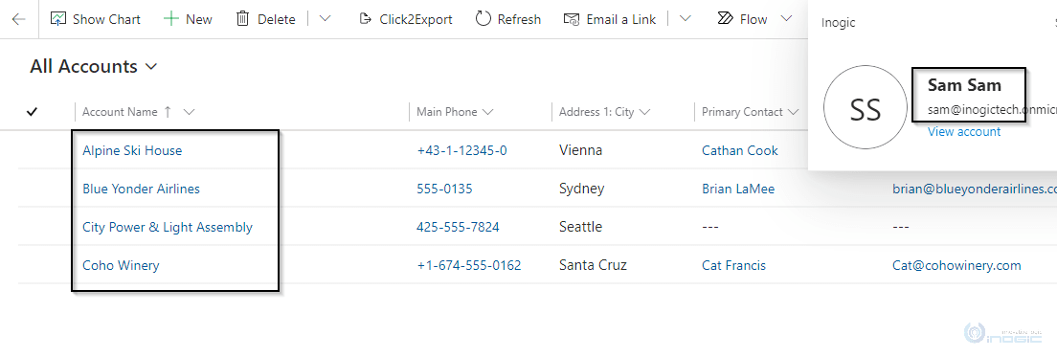Click phone number +43-1-12345-0
This screenshot has width=1057, height=357.
click(461, 151)
